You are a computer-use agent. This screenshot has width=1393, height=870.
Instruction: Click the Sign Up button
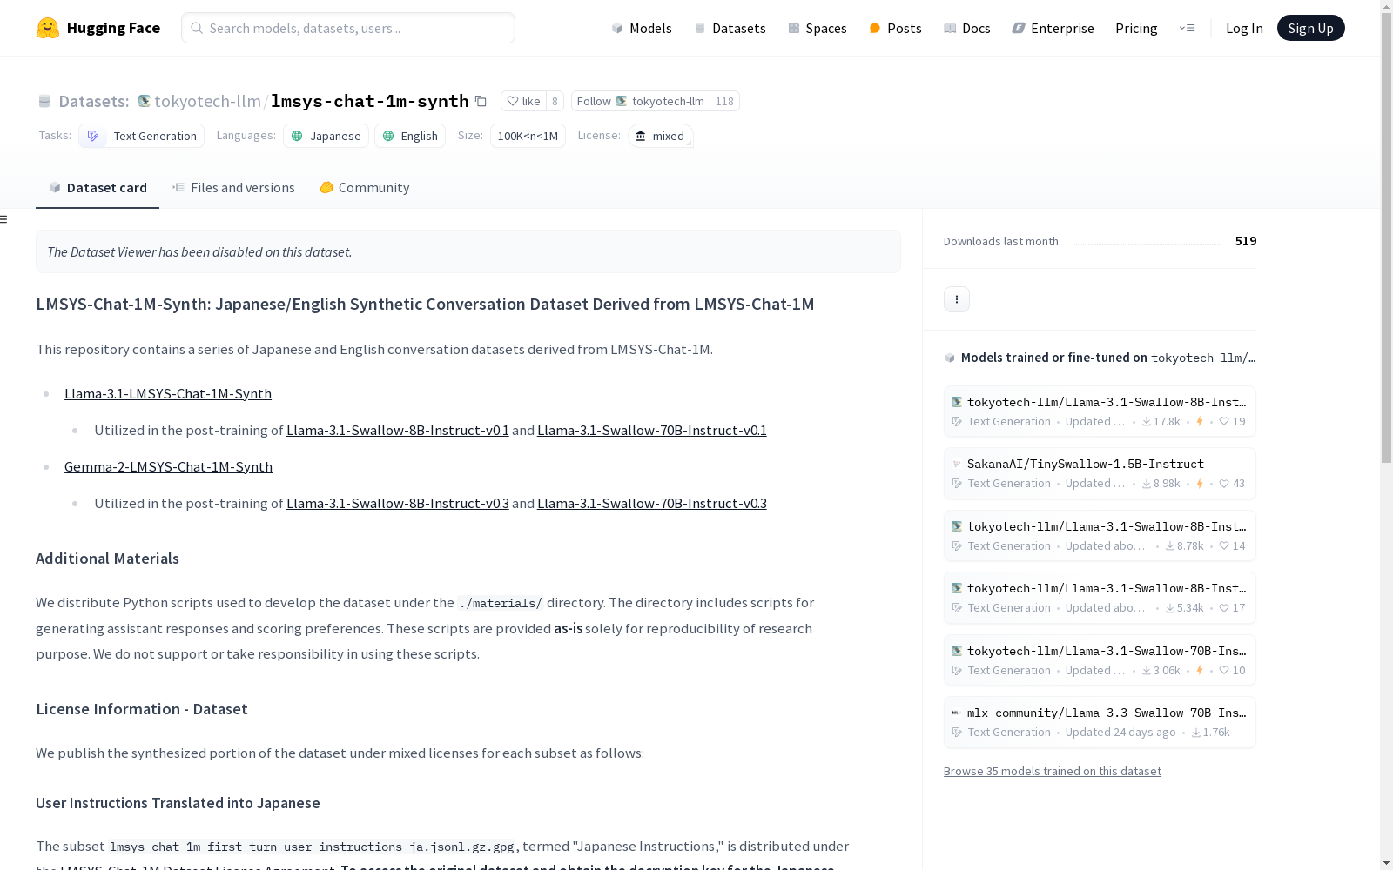pos(1310,28)
